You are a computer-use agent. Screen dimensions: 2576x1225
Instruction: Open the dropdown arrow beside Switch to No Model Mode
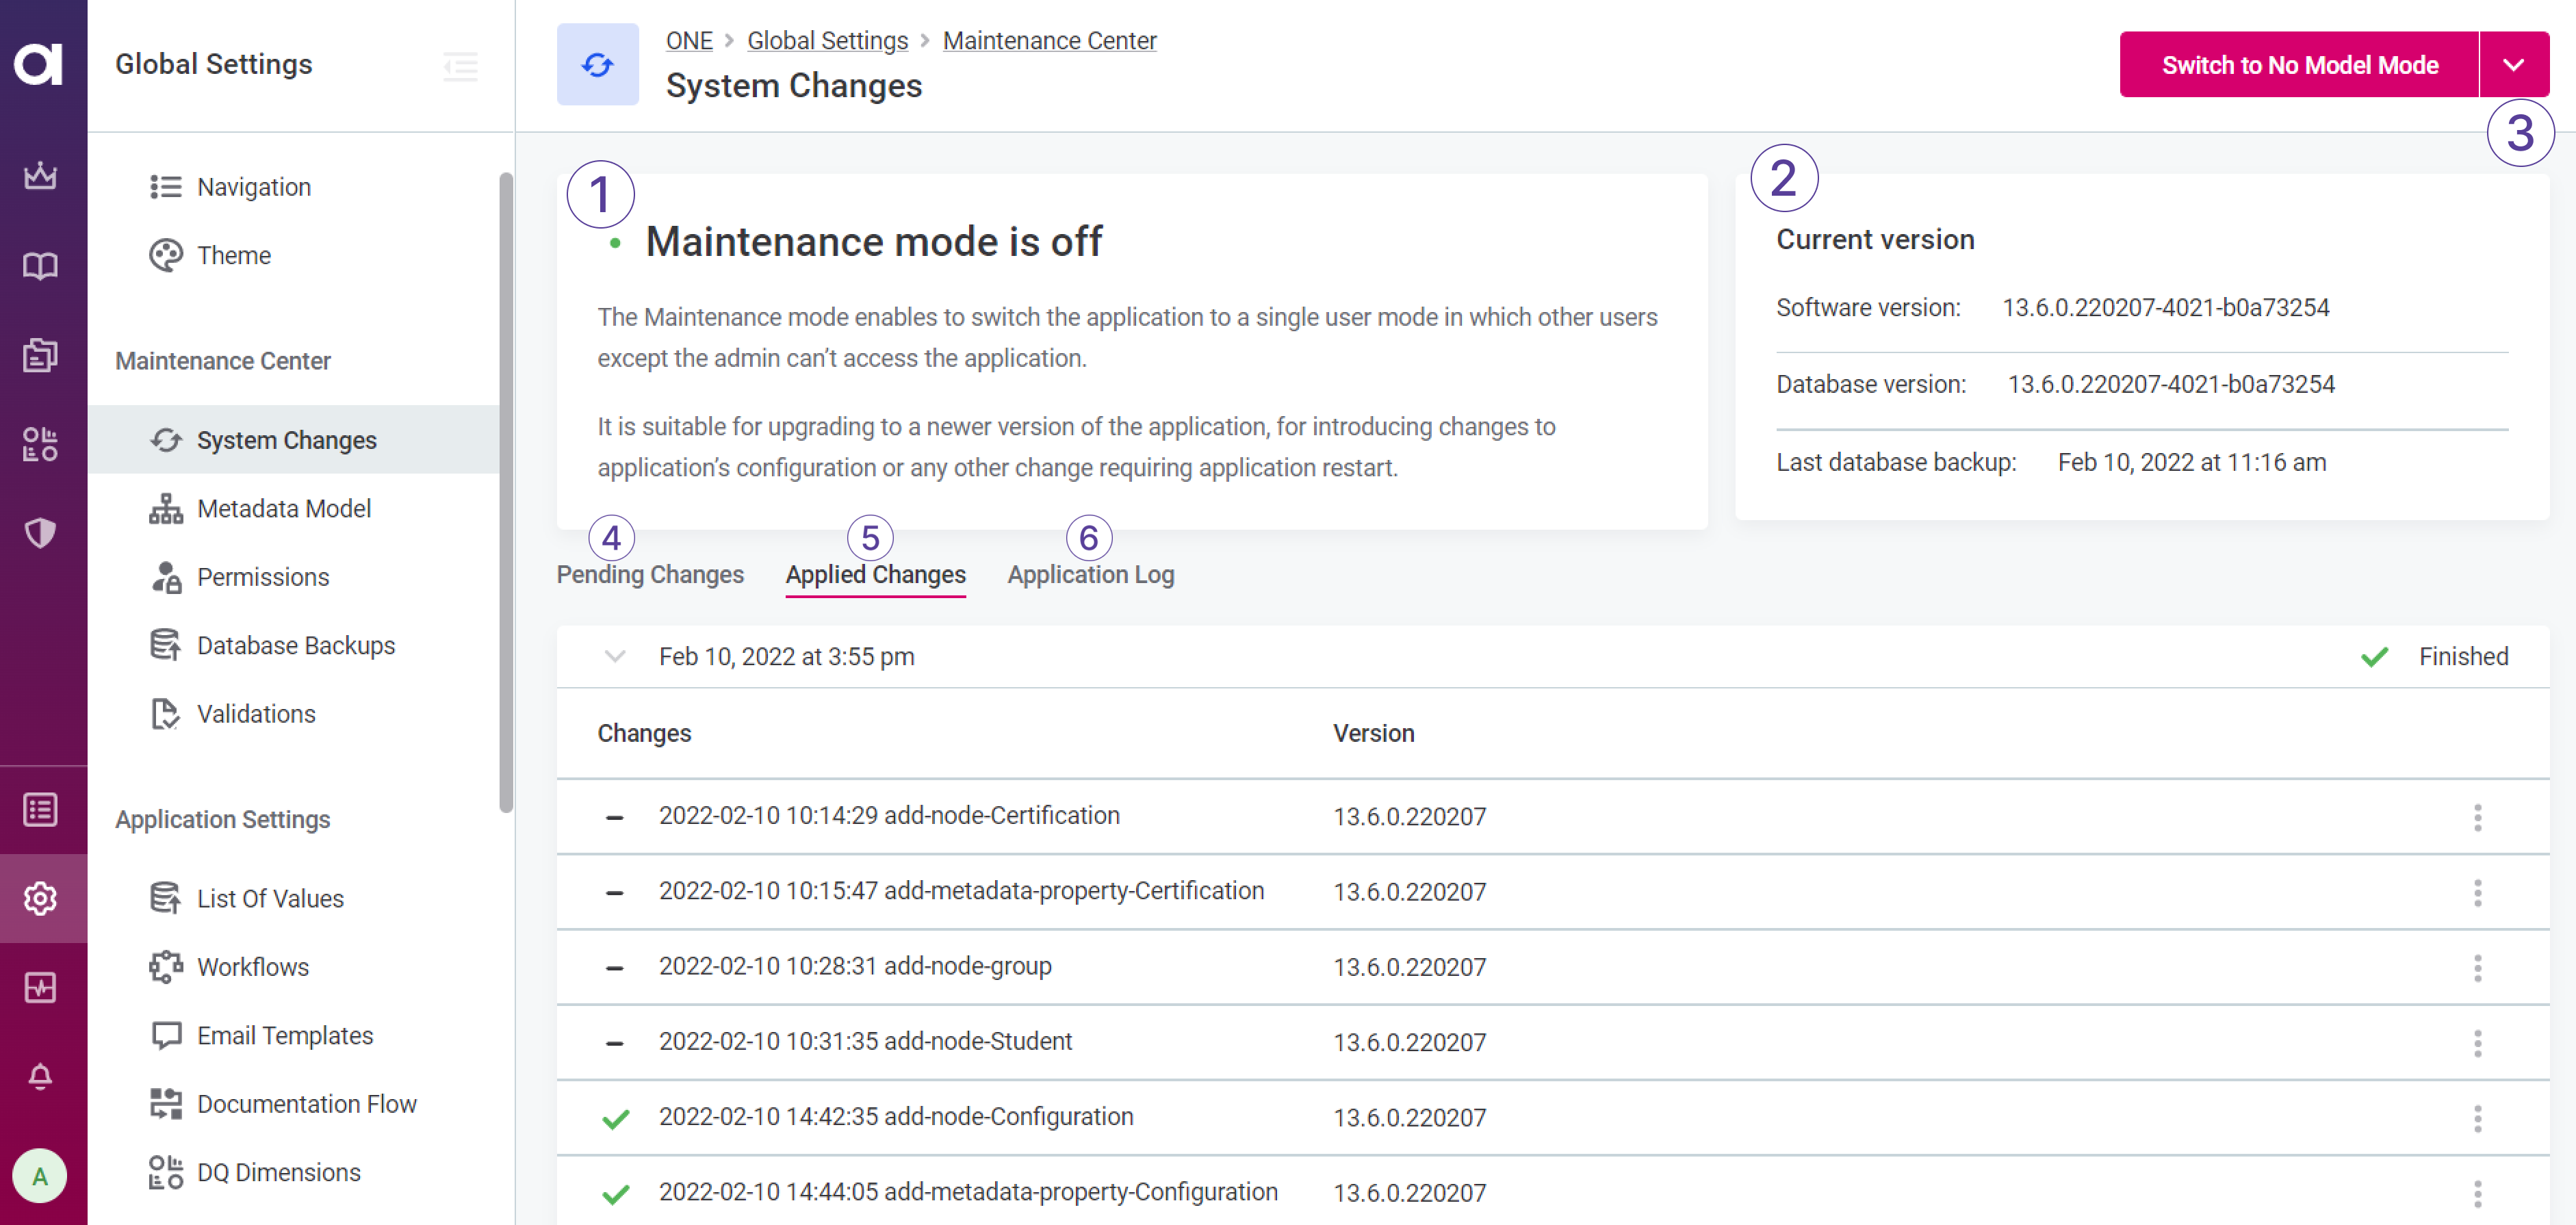[2513, 65]
